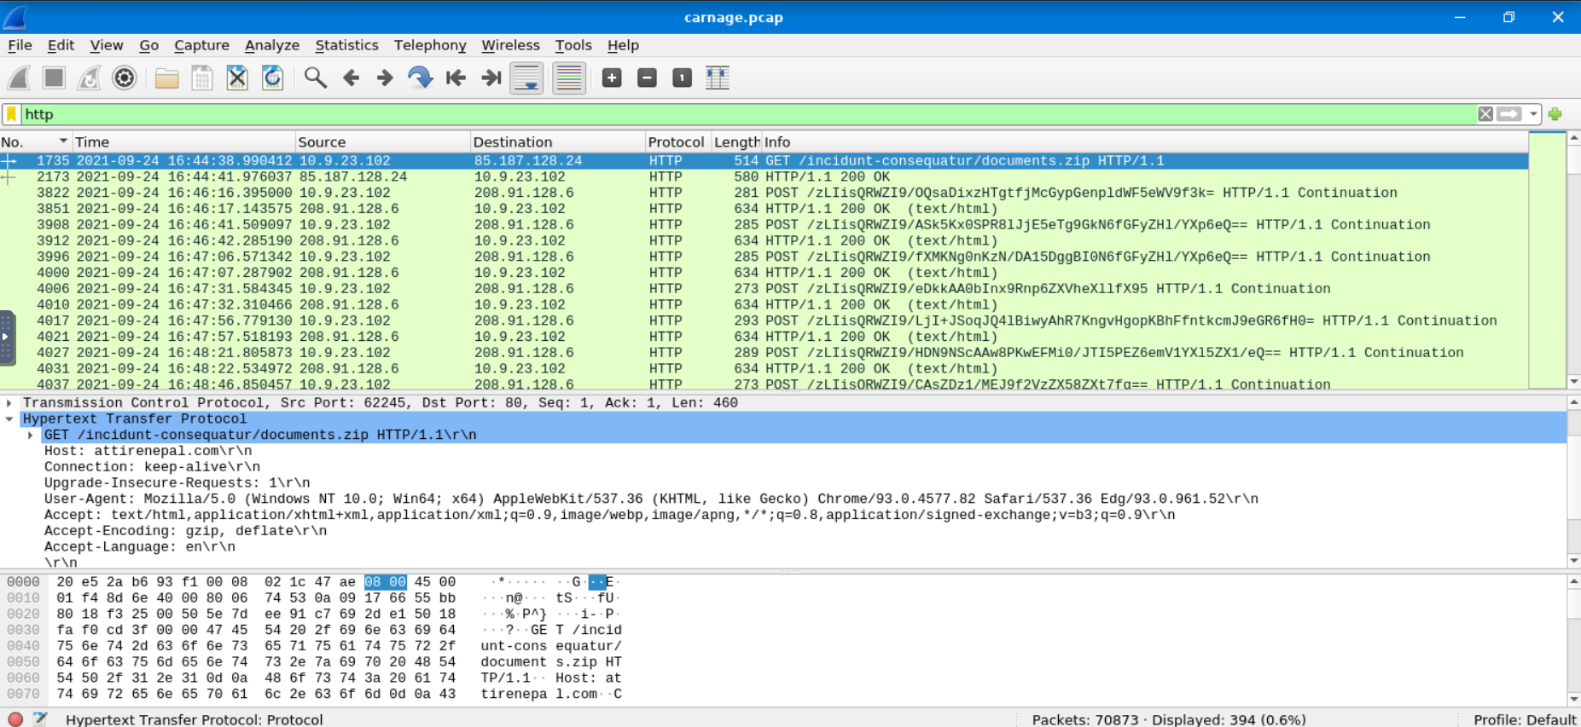
Task: Open a capture file via folder icon
Action: pos(166,78)
